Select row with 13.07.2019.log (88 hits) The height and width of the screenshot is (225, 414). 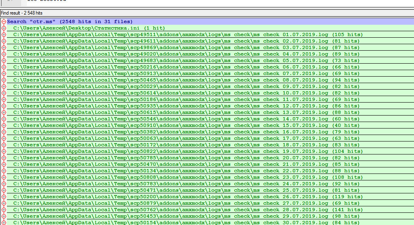click(210, 113)
